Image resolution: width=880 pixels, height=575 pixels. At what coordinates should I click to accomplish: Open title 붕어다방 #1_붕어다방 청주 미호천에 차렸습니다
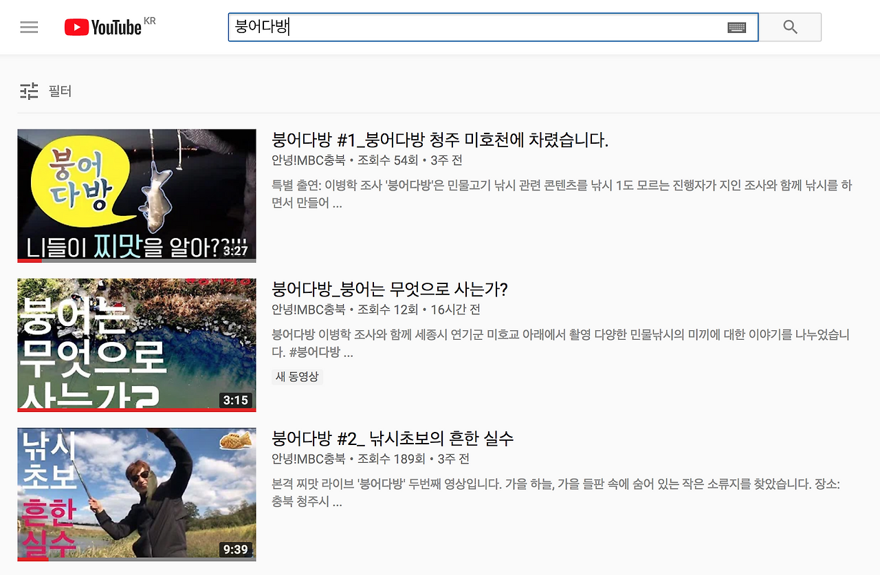coord(440,140)
